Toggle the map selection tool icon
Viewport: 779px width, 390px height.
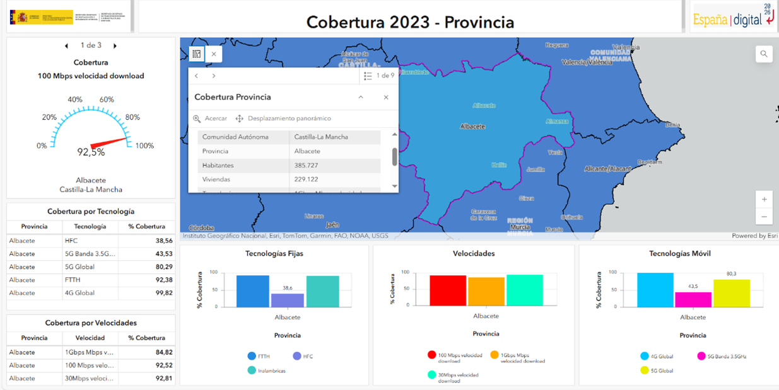197,54
